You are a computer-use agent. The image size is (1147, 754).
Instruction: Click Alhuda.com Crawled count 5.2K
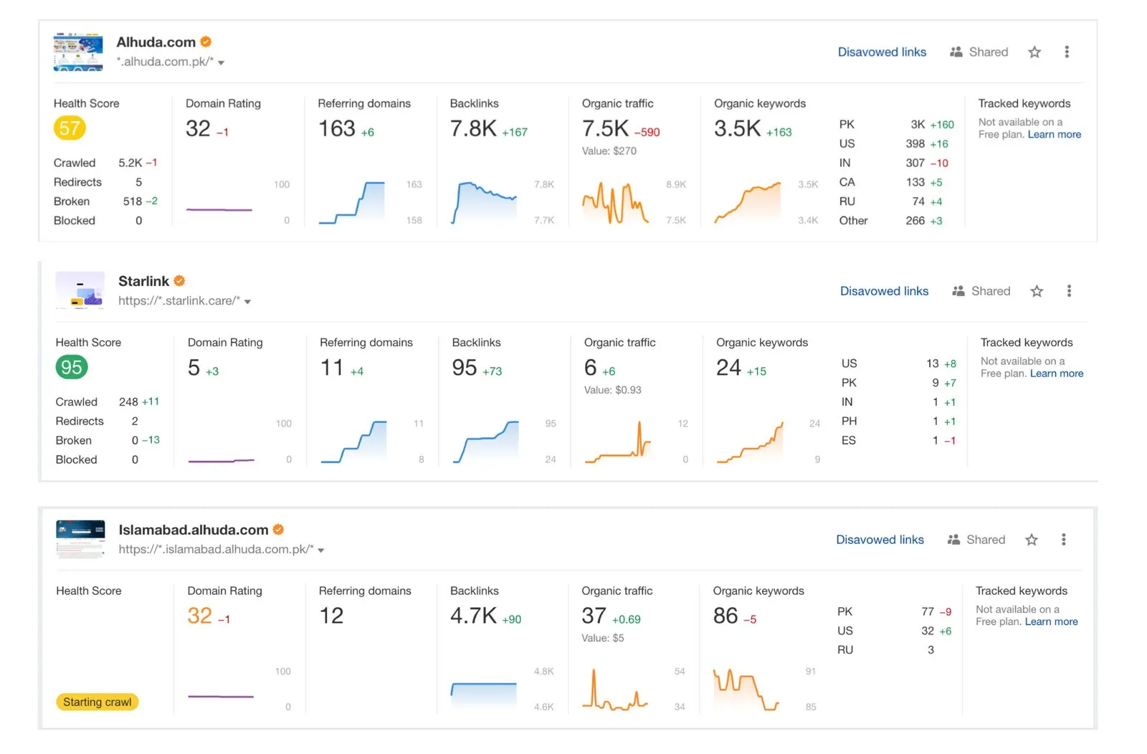pos(130,163)
